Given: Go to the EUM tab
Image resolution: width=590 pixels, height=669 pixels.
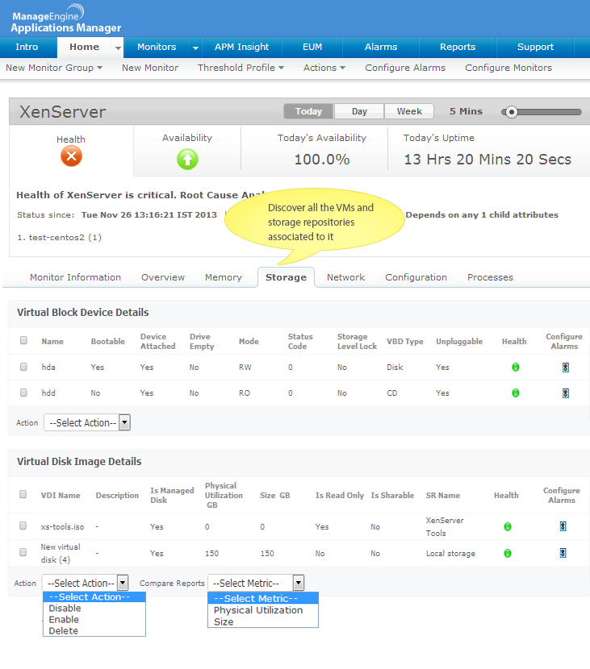Looking at the screenshot, I should (312, 47).
